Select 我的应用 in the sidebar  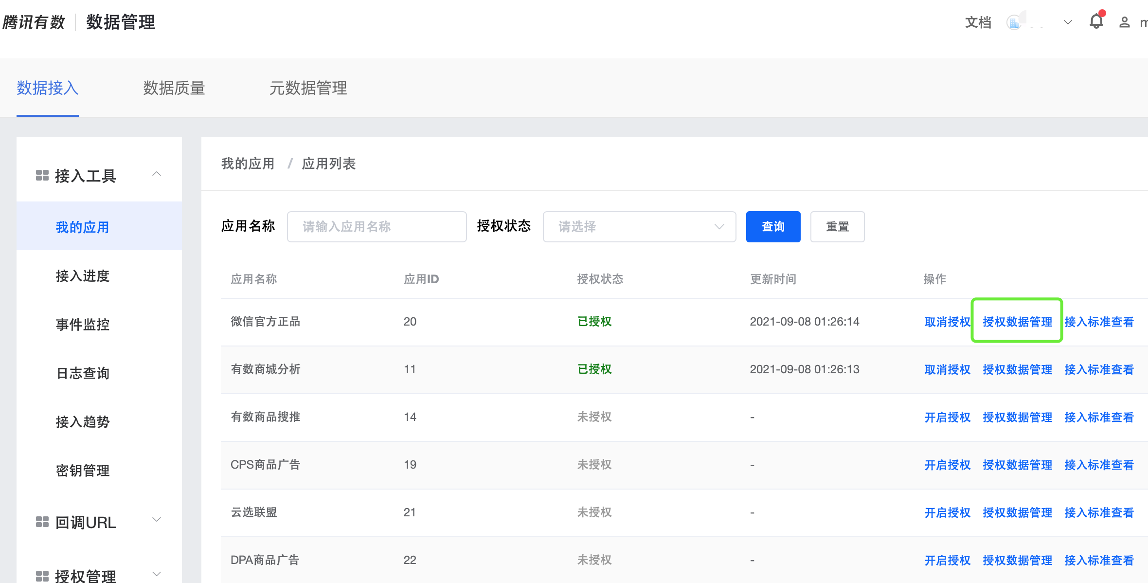pos(99,227)
